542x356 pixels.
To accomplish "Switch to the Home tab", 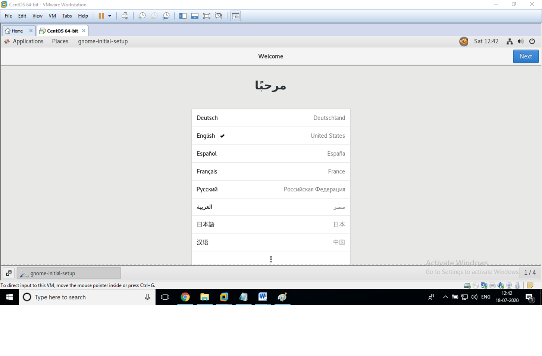I will point(15,31).
